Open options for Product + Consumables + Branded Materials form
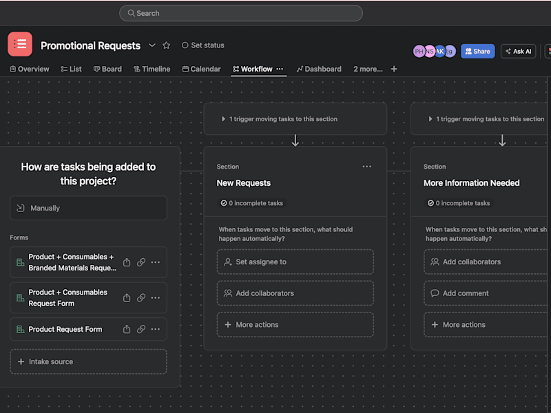 coord(156,262)
